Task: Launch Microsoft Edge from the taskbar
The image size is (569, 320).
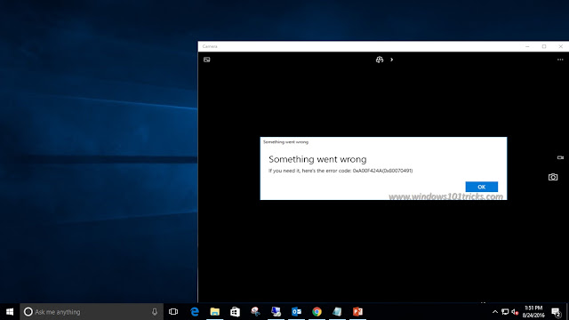Action: click(195, 312)
